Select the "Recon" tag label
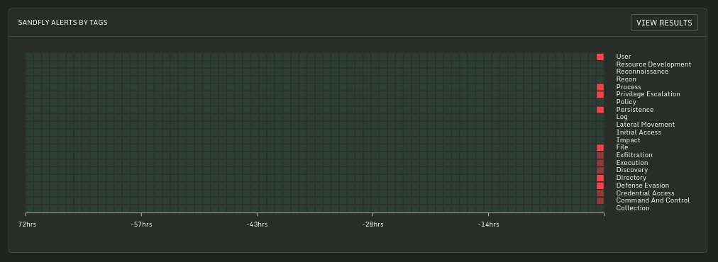718x262 pixels. click(x=626, y=79)
